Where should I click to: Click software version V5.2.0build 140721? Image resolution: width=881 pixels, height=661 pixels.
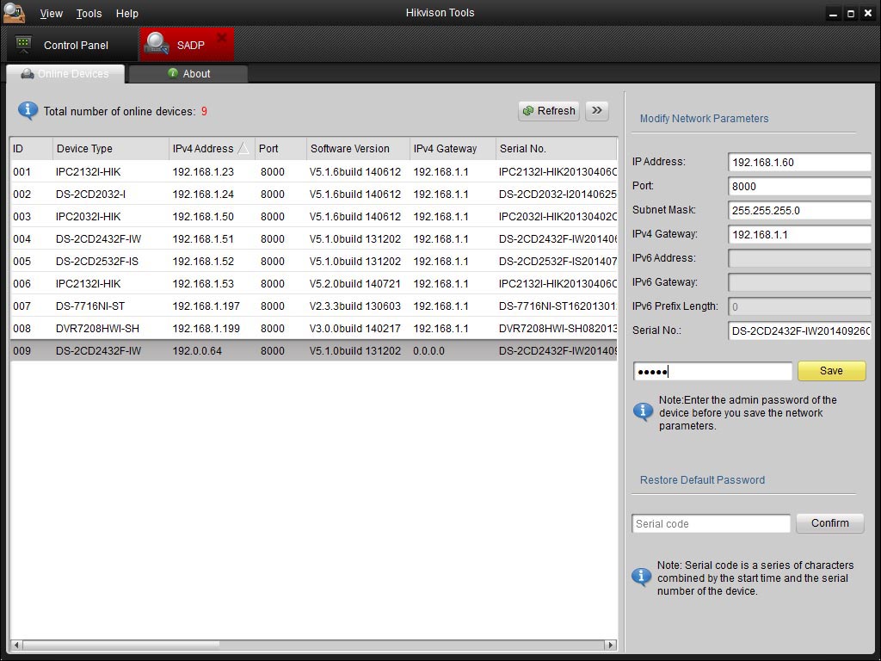point(355,284)
